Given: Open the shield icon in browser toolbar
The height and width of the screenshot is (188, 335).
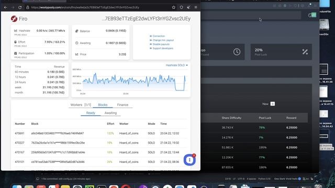Looking at the screenshot, I should tap(181, 7).
